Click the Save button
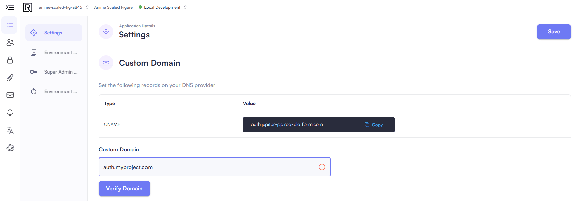Screen dimensions: 584x201 (x=554, y=32)
